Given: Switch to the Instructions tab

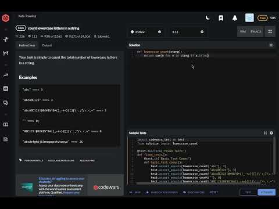Looking at the screenshot, I should click(27, 45).
